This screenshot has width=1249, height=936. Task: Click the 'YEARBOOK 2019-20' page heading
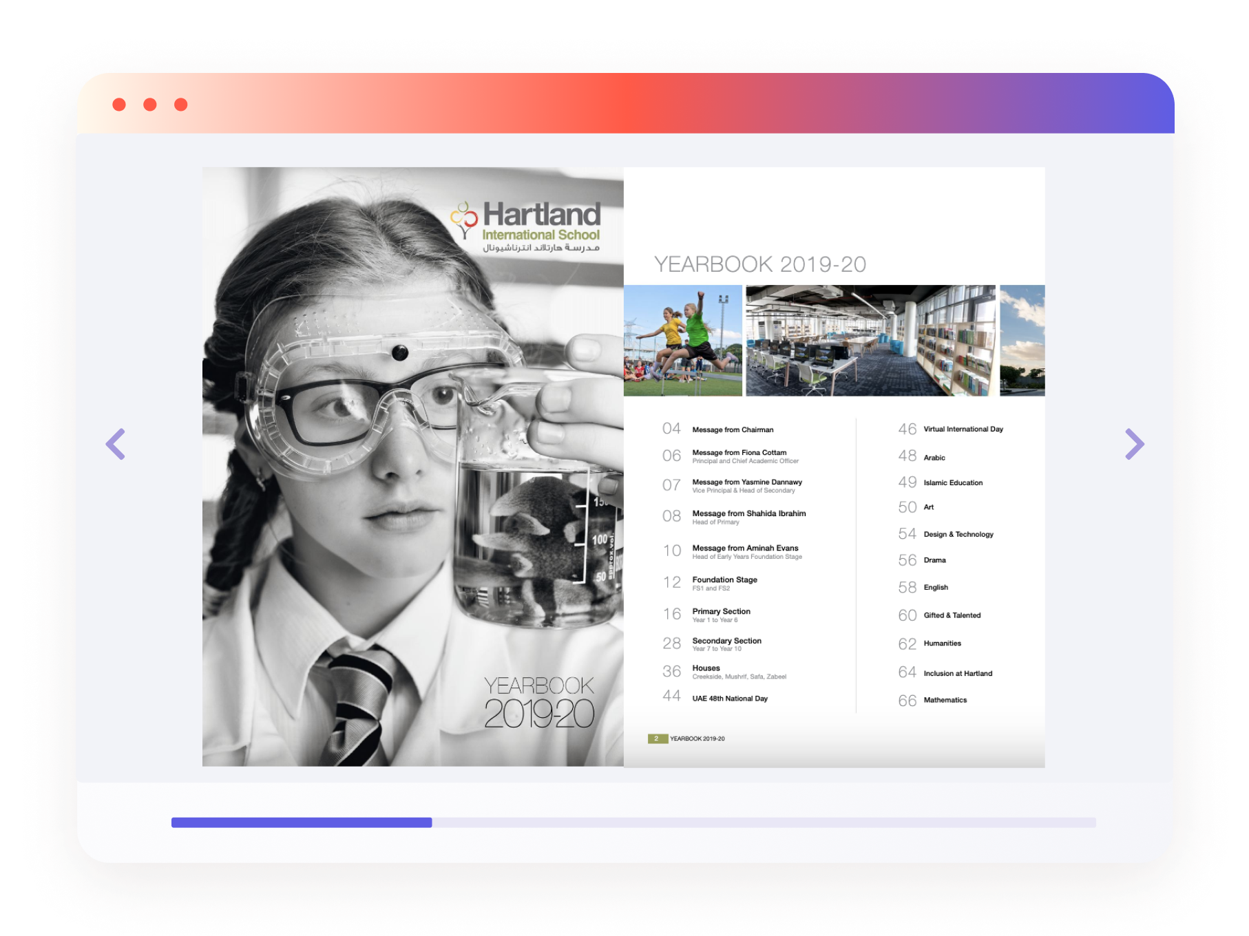pos(759,264)
